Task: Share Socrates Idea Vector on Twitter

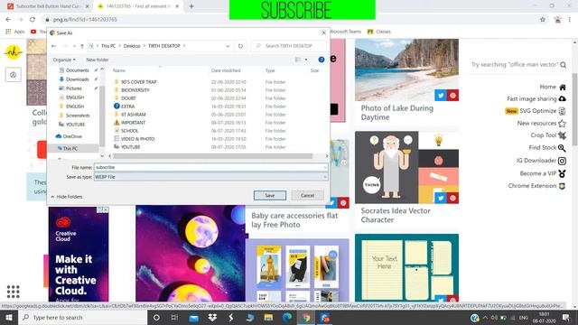Action: point(441,198)
